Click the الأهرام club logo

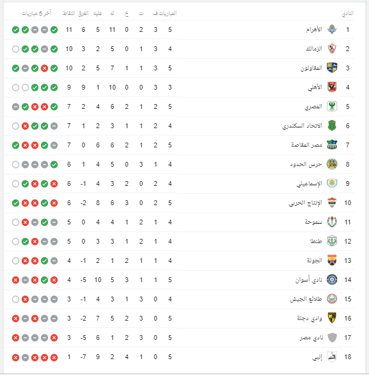(x=332, y=29)
